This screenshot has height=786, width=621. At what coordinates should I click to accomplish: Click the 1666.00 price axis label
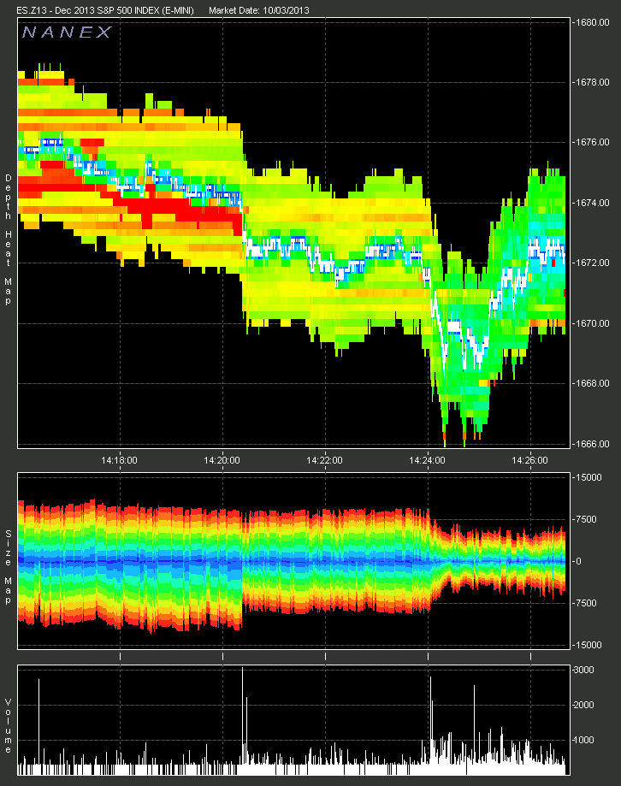click(593, 444)
